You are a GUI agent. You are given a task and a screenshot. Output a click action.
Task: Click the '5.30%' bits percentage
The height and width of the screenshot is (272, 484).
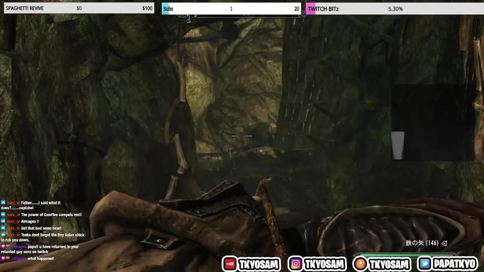pyautogui.click(x=396, y=9)
